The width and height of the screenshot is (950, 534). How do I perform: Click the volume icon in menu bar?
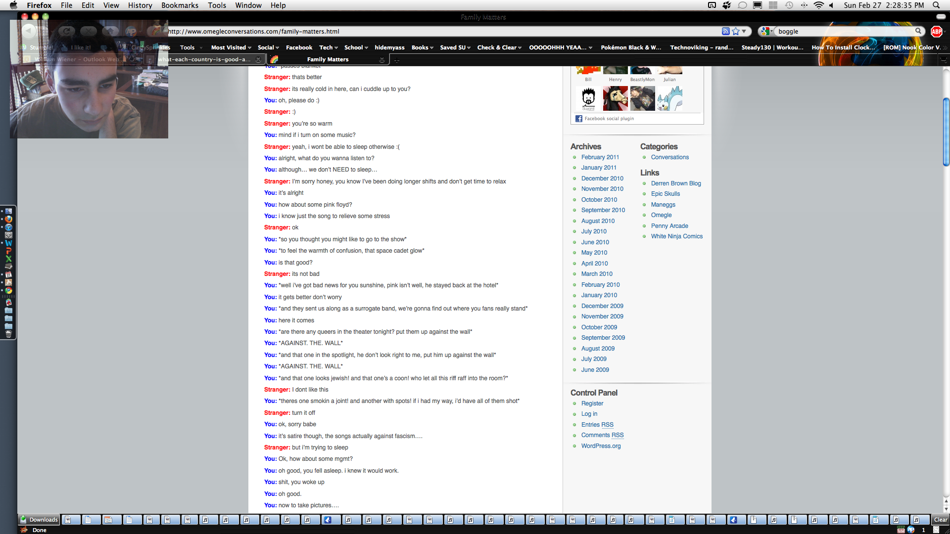(831, 5)
